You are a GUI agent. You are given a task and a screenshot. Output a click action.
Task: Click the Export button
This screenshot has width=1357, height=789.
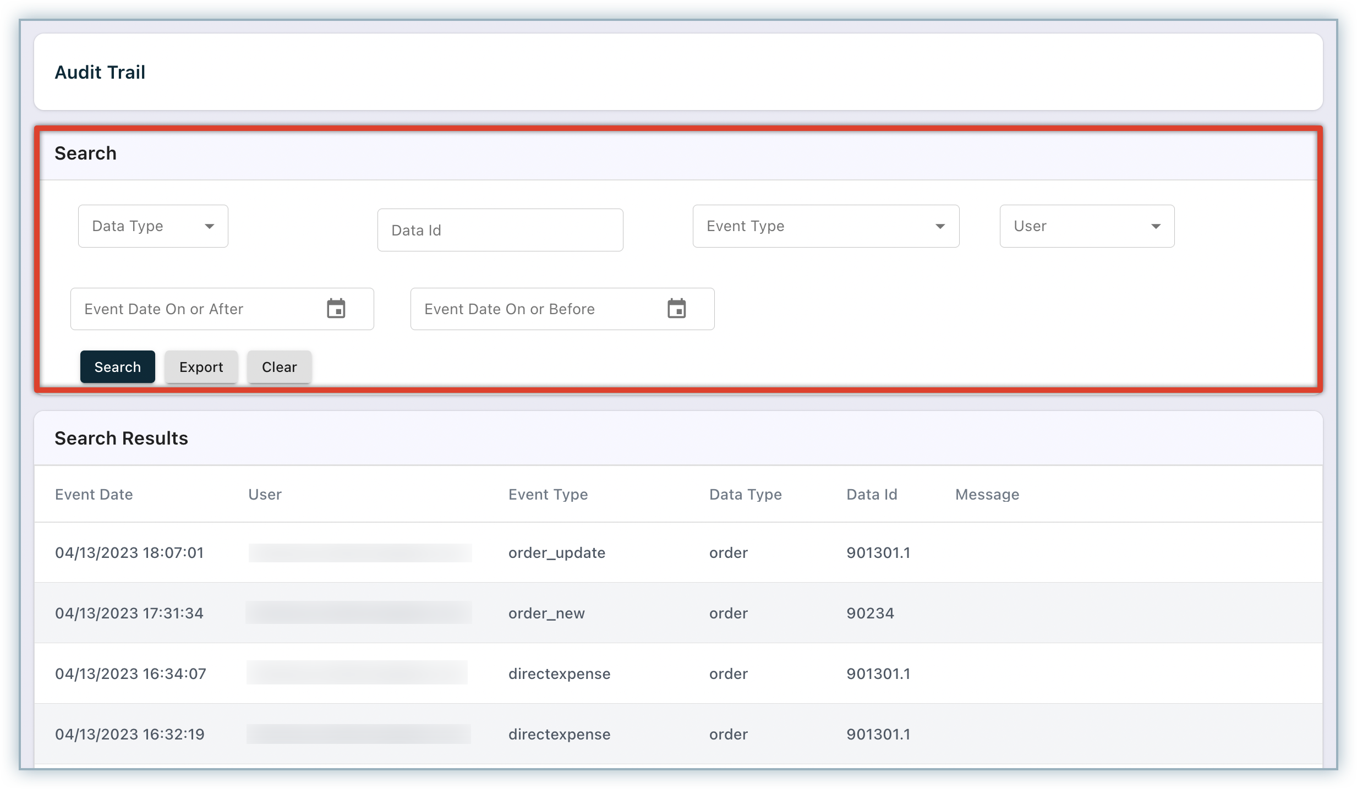(201, 367)
